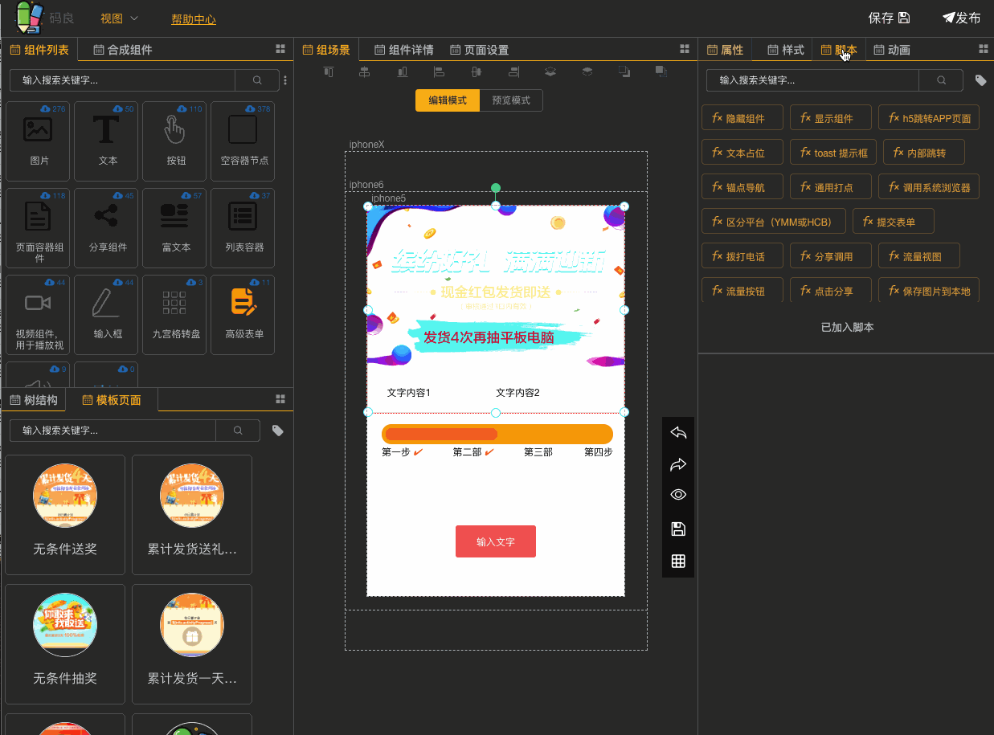The height and width of the screenshot is (735, 994).
Task: Select the 视频组件 video component
Action: tap(38, 315)
